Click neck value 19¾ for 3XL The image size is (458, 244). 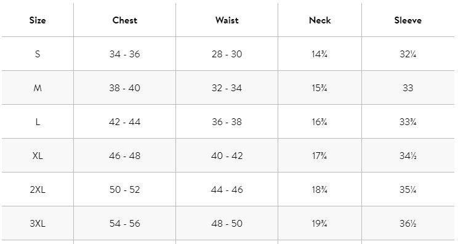pos(319,224)
